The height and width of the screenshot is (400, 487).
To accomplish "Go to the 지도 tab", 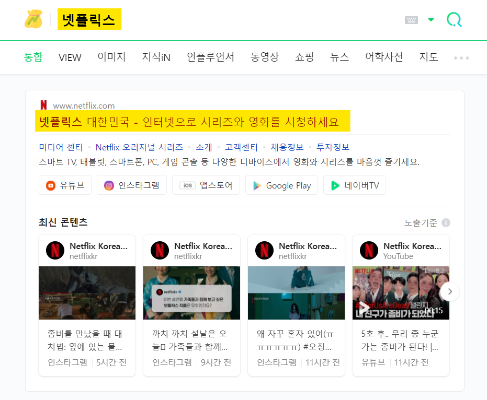I will pos(428,57).
